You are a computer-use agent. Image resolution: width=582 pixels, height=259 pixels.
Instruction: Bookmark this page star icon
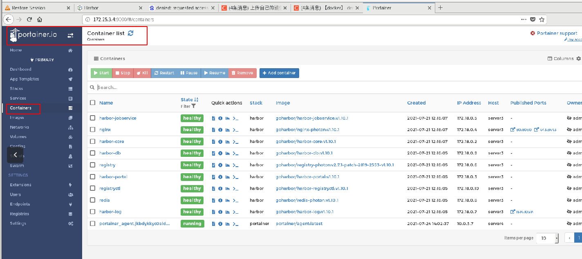coord(542,19)
